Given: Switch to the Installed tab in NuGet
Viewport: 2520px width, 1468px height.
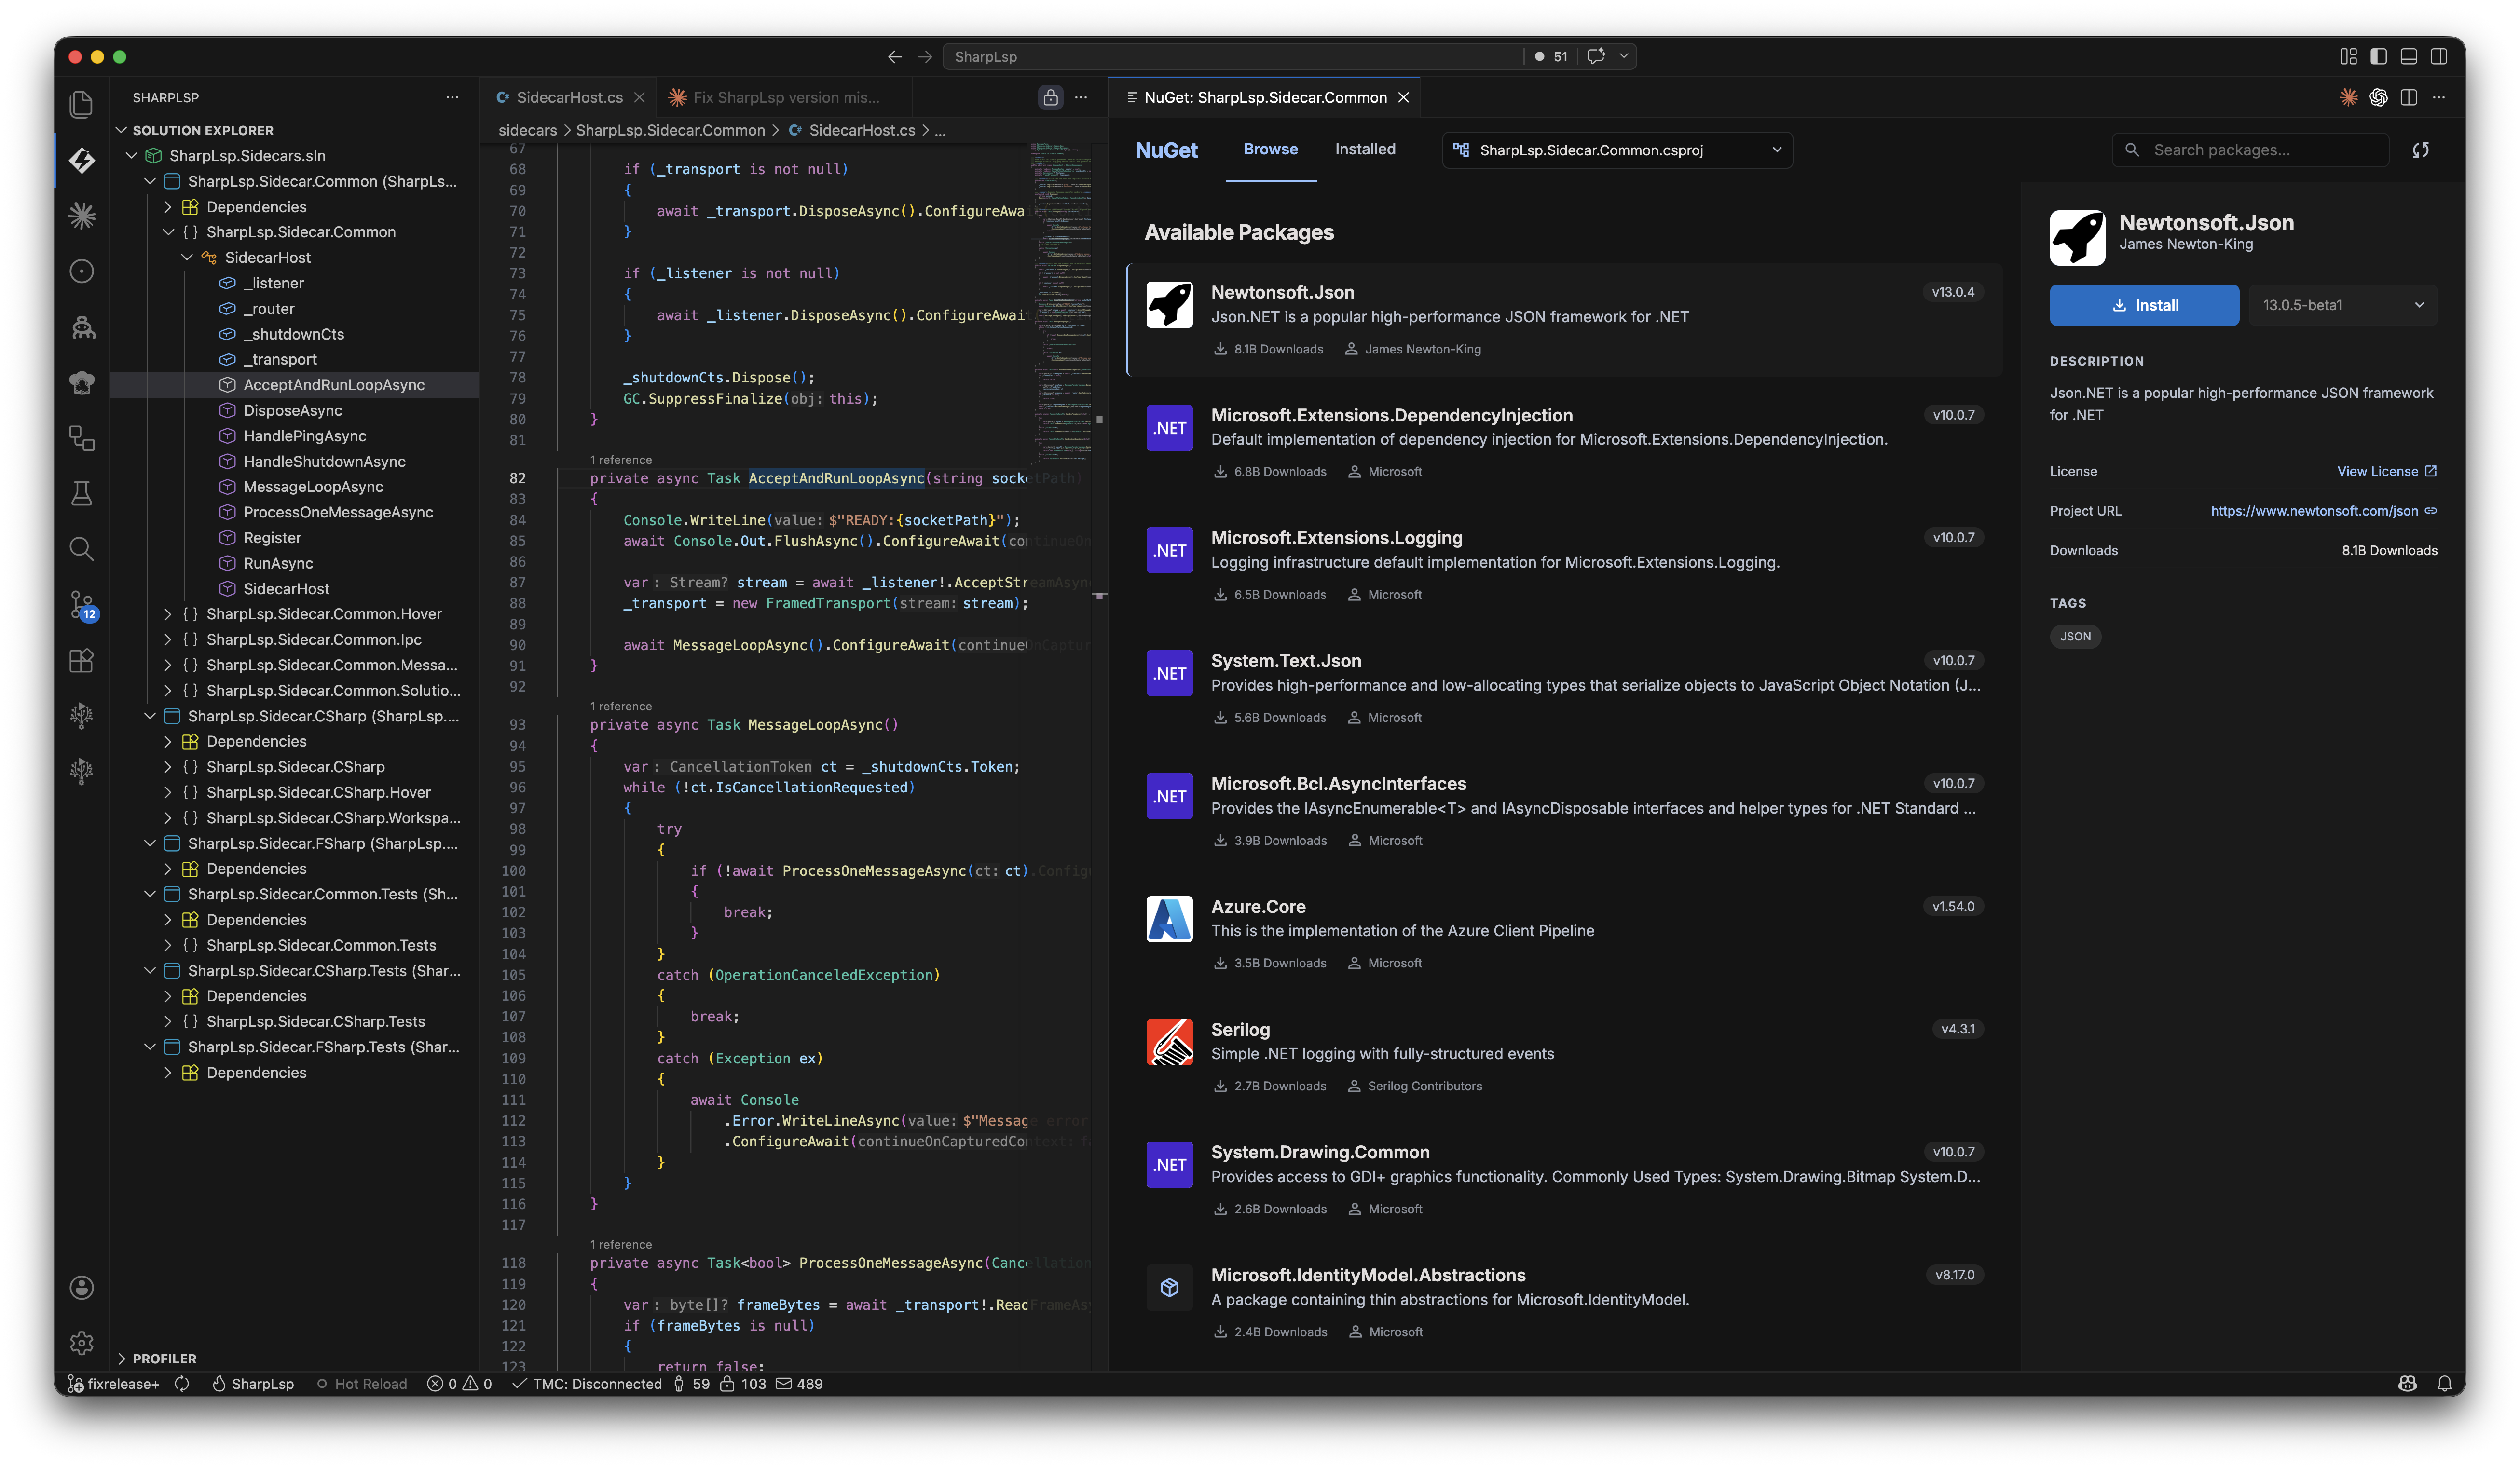Looking at the screenshot, I should pyautogui.click(x=1365, y=149).
